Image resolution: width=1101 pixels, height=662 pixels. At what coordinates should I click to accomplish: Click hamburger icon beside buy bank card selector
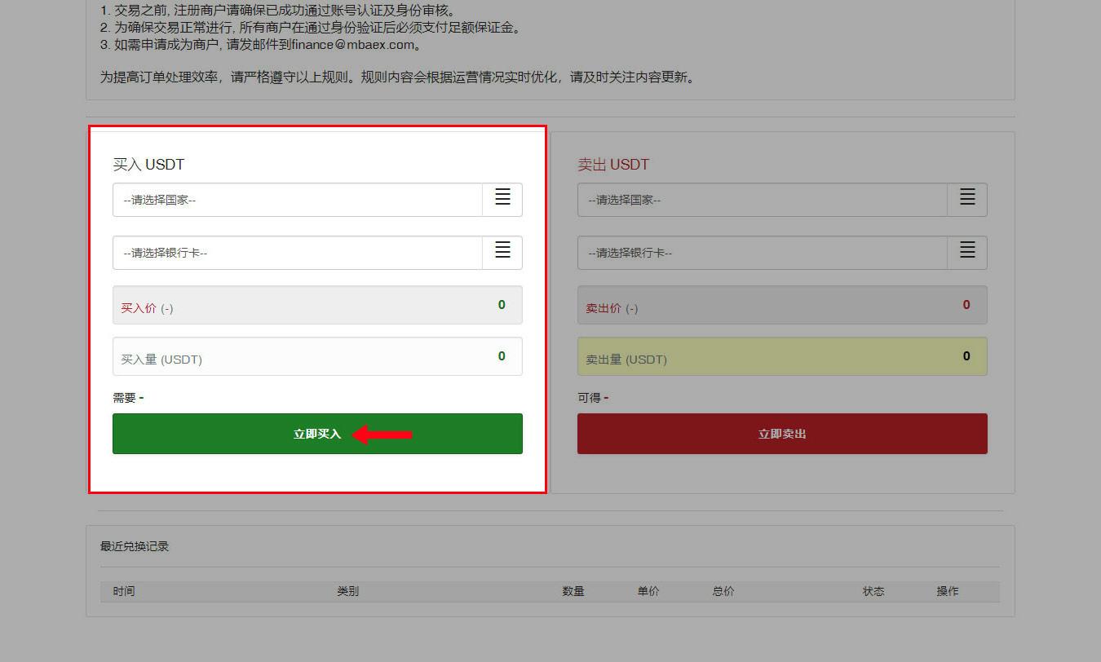(x=502, y=249)
